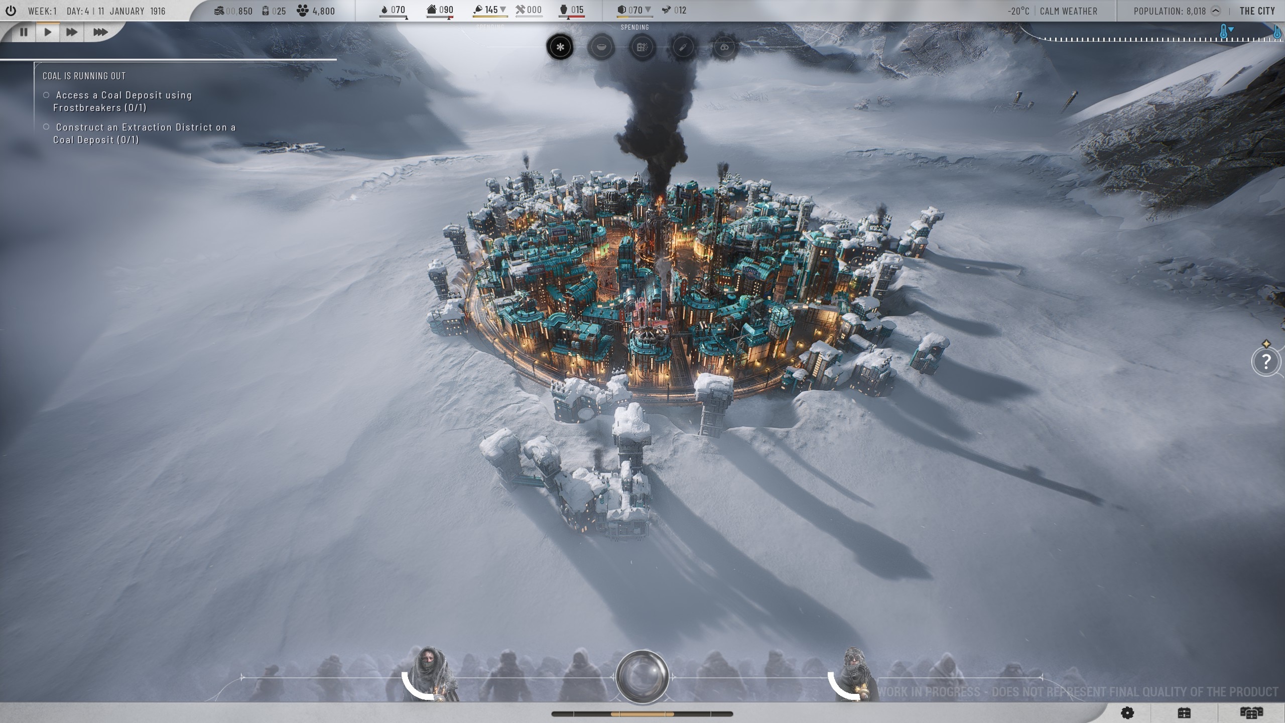The width and height of the screenshot is (1285, 723).
Task: Open the snowflake generator/heating icon
Action: click(560, 46)
